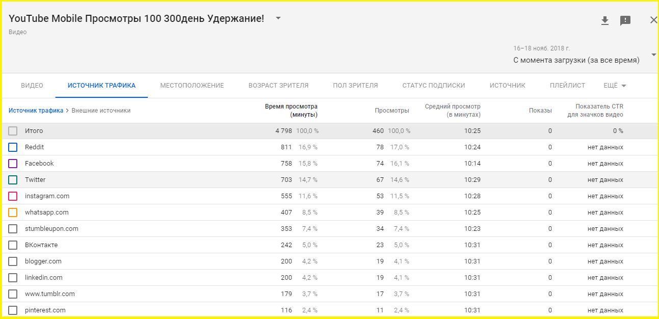Check the linkedin.com row checkbox

(x=13, y=278)
